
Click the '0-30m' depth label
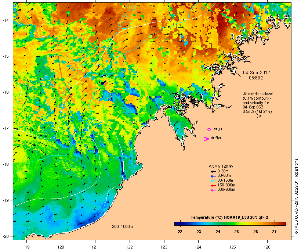(x=223, y=171)
